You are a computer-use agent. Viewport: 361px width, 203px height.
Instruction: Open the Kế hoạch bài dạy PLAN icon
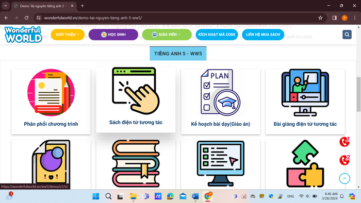[220, 92]
